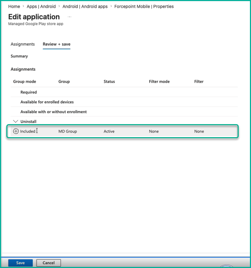Collapse the Uninstall section chevron
Viewport: 251px width, 268px height.
pos(15,121)
